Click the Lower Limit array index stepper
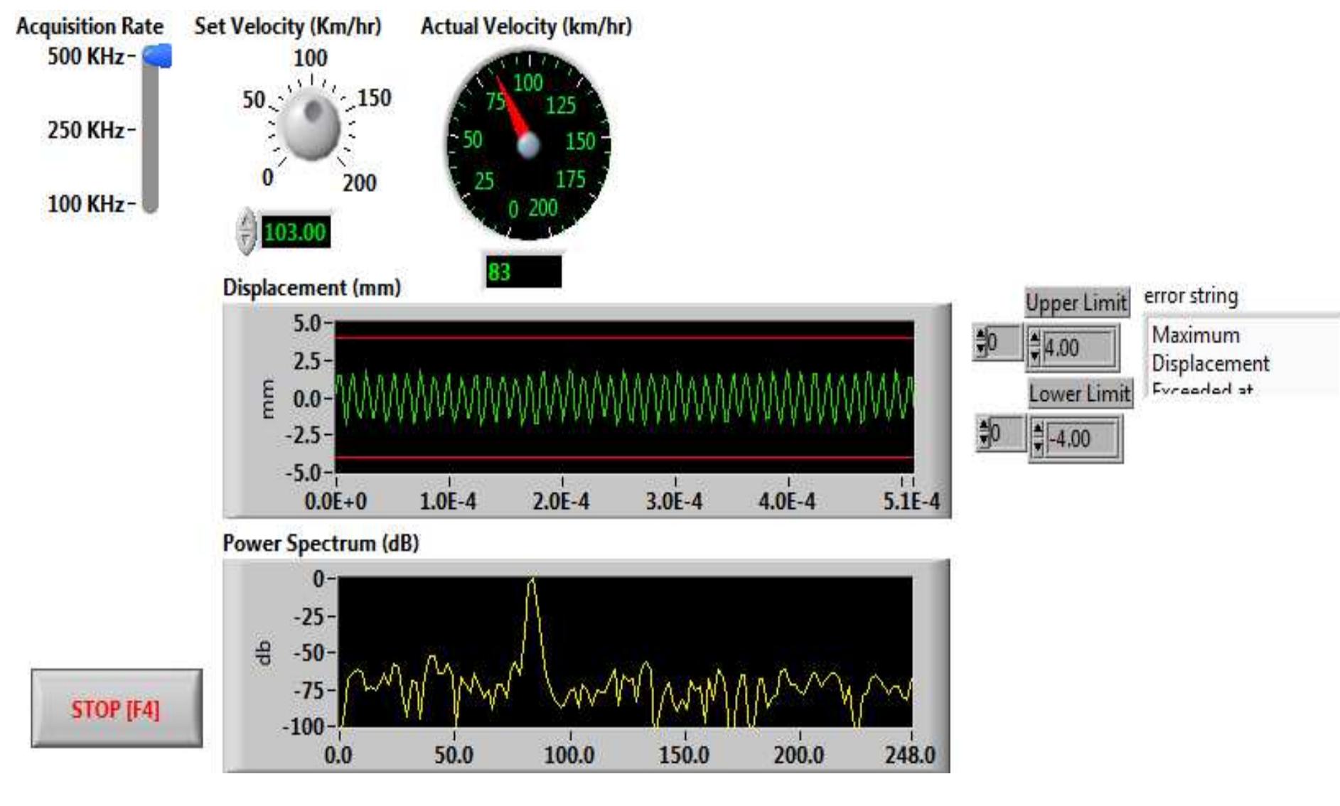Screen dimensions: 1340x806 pyautogui.click(x=985, y=433)
